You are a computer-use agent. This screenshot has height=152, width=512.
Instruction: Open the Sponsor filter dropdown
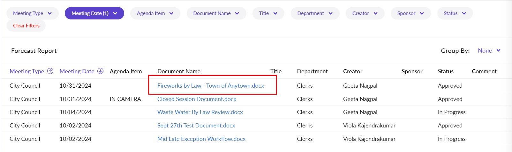pos(410,13)
